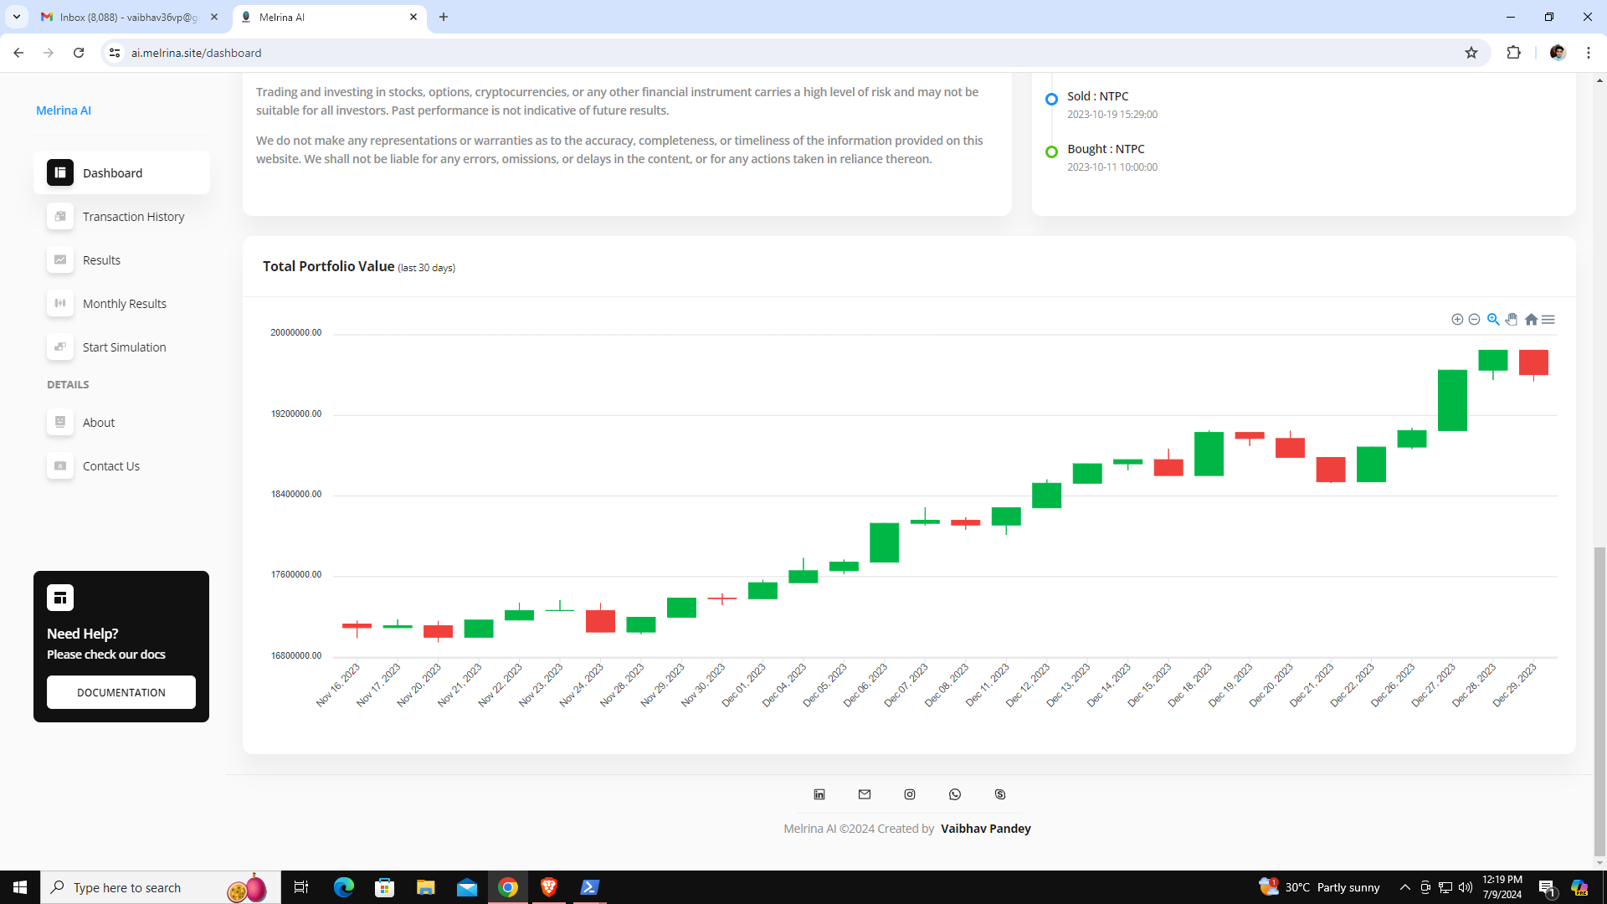Viewport: 1607px width, 904px height.
Task: Show hidden icons in system tray
Action: pyautogui.click(x=1405, y=887)
